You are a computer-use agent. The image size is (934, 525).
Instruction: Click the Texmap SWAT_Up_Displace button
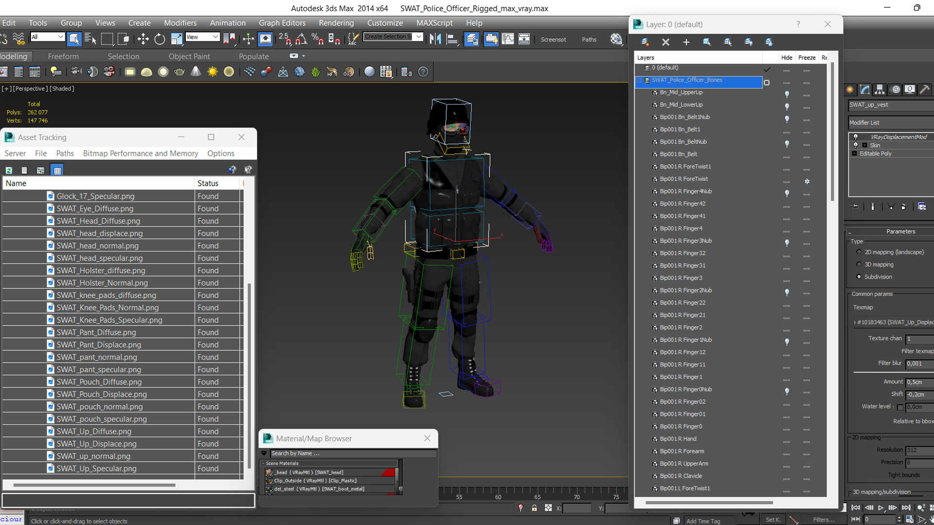point(893,322)
